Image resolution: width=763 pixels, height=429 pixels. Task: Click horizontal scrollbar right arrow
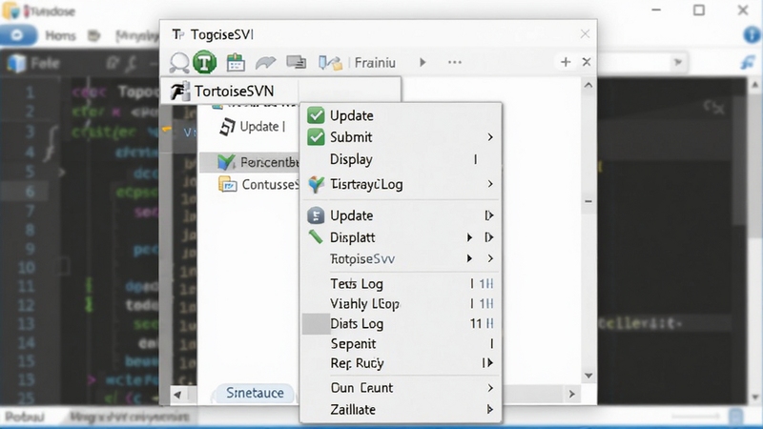point(571,394)
